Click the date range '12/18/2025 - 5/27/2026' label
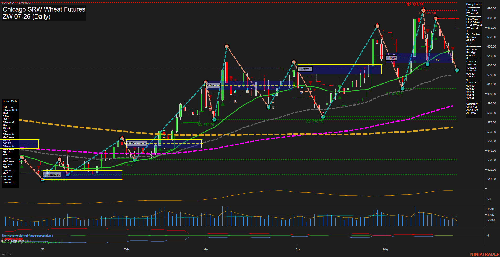Viewport: 500px width, 257px height. coord(16,3)
